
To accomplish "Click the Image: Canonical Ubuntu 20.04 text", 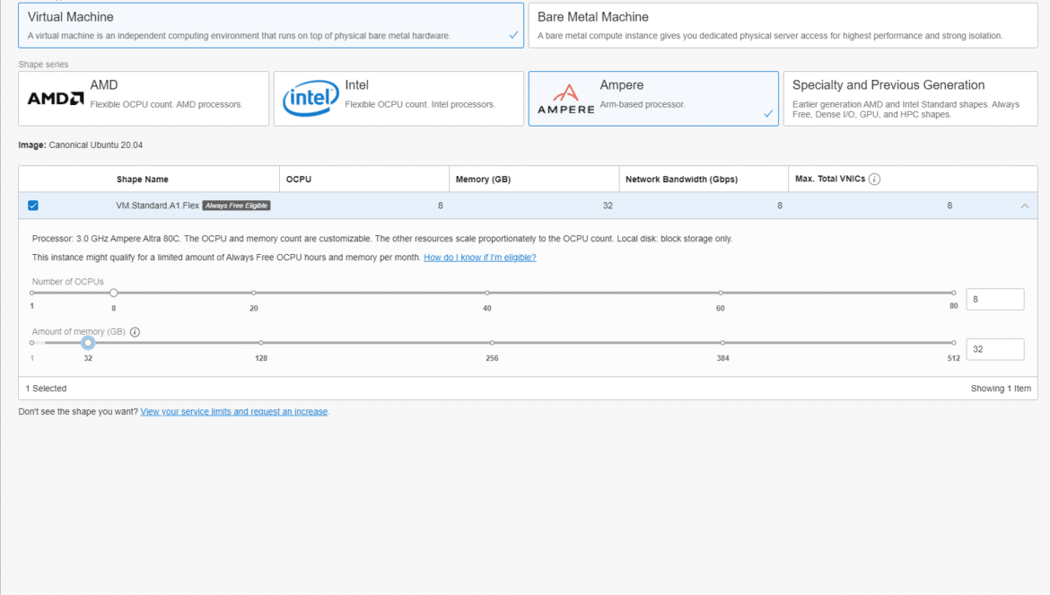I will tap(81, 145).
